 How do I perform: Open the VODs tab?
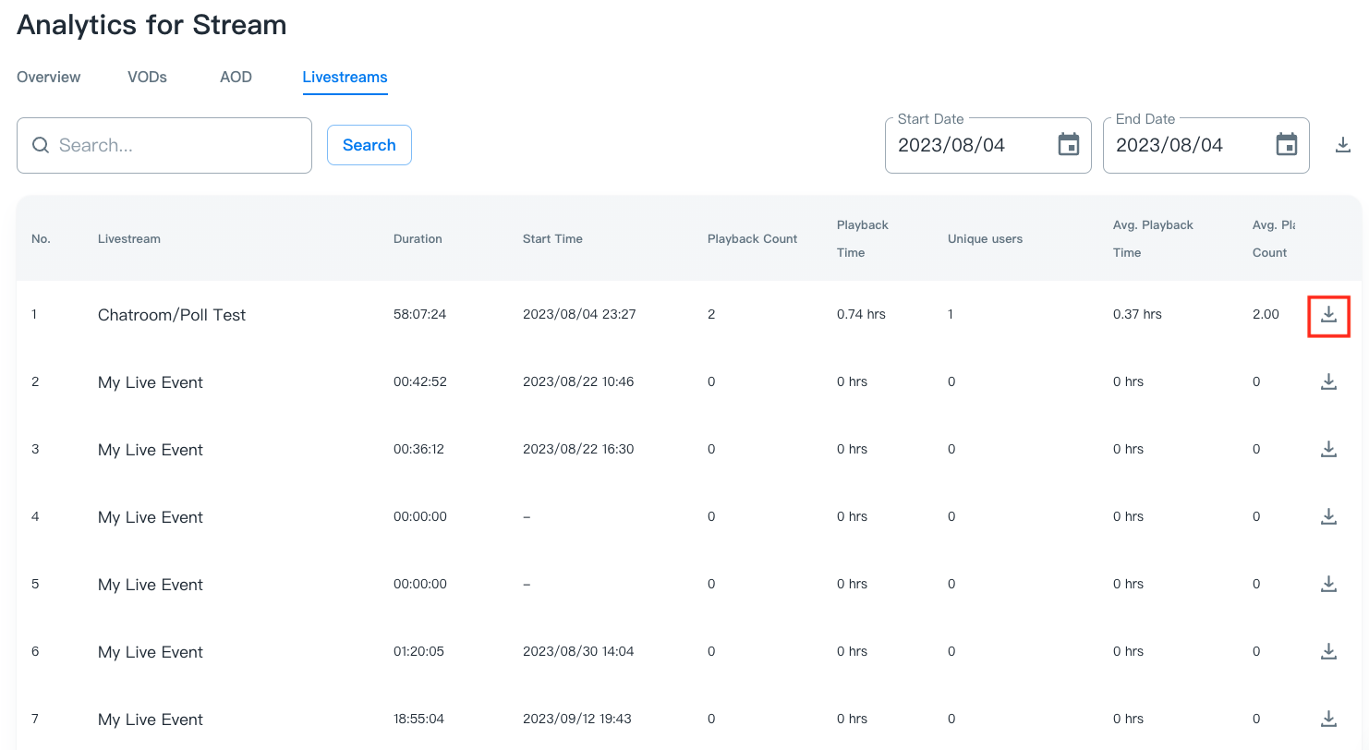coord(147,78)
